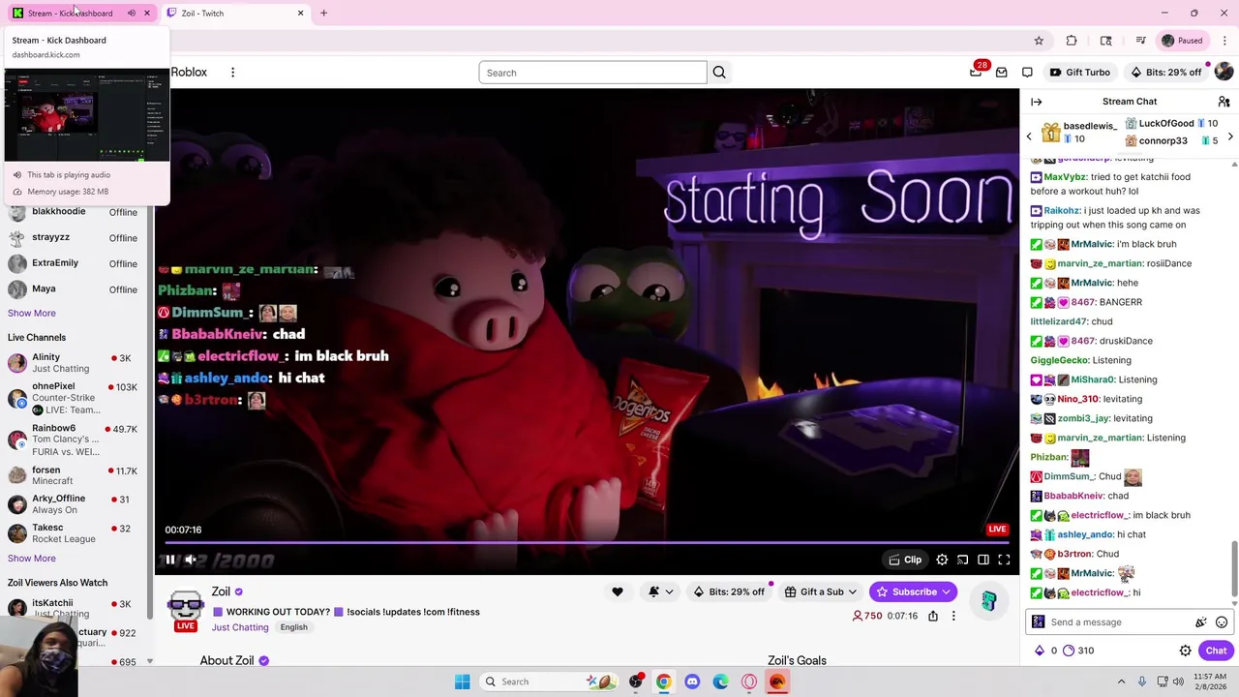The image size is (1239, 697).
Task: Open a new browser tab
Action: 323,13
